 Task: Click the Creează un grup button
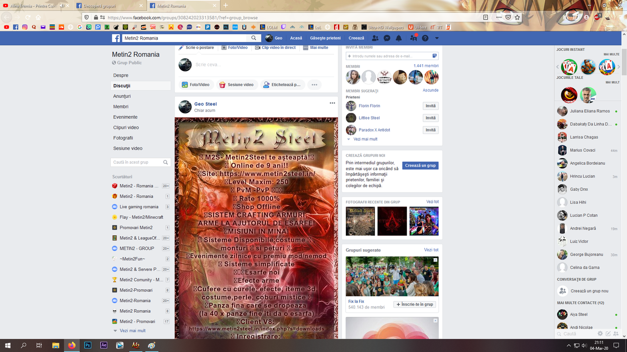tap(420, 166)
